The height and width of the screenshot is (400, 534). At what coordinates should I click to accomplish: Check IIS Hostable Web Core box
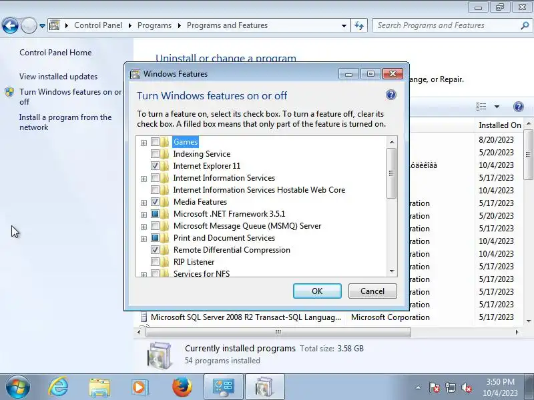coord(155,190)
